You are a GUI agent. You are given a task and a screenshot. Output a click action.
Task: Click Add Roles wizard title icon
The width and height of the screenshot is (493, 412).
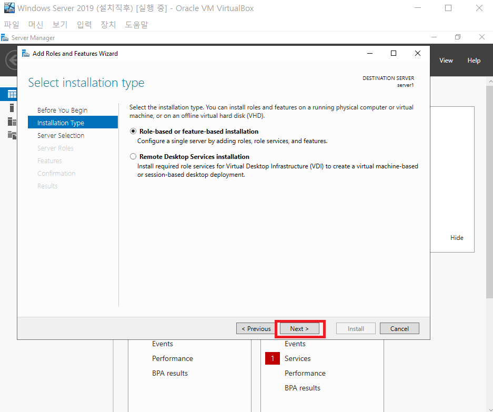click(x=25, y=54)
